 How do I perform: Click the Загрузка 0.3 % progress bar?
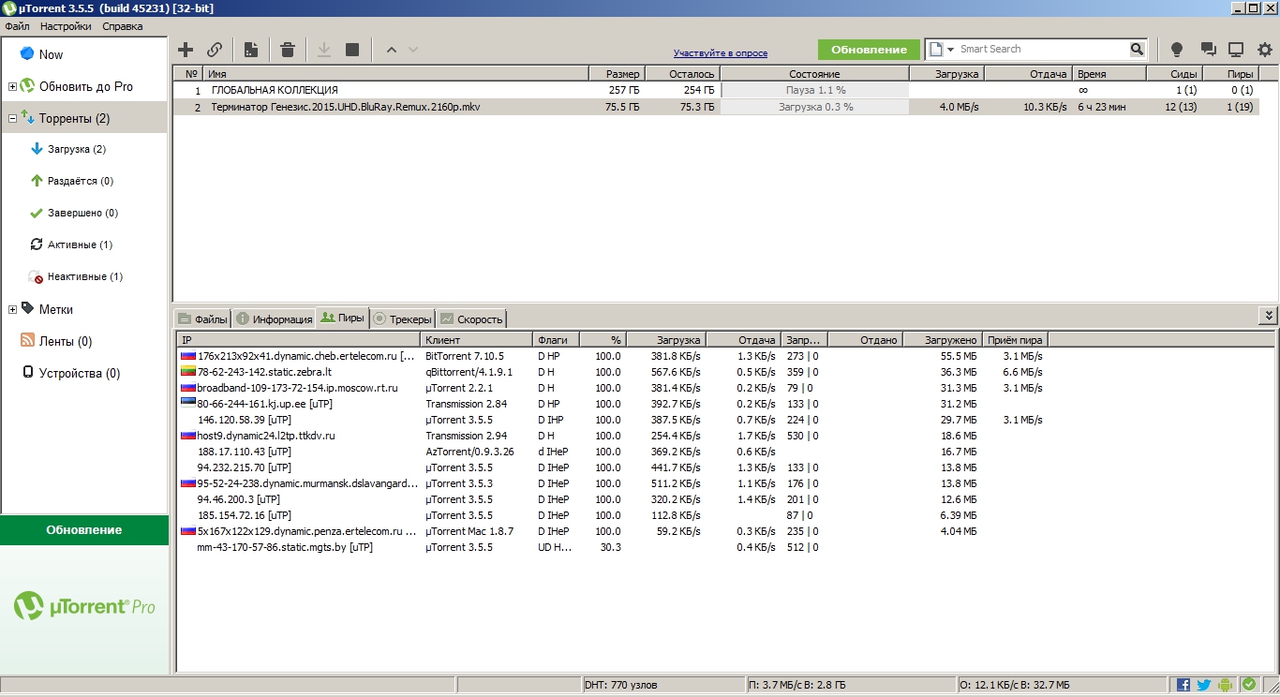(x=814, y=107)
